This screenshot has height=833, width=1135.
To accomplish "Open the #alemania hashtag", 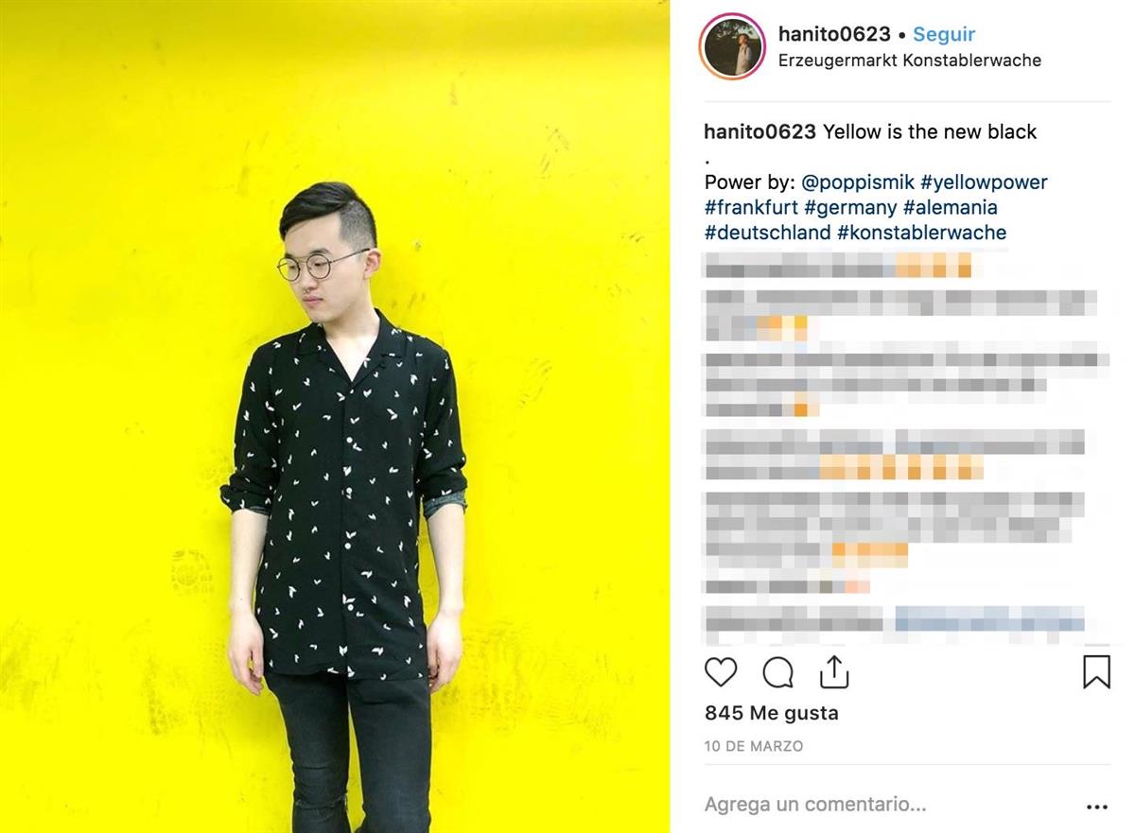I will tap(951, 207).
